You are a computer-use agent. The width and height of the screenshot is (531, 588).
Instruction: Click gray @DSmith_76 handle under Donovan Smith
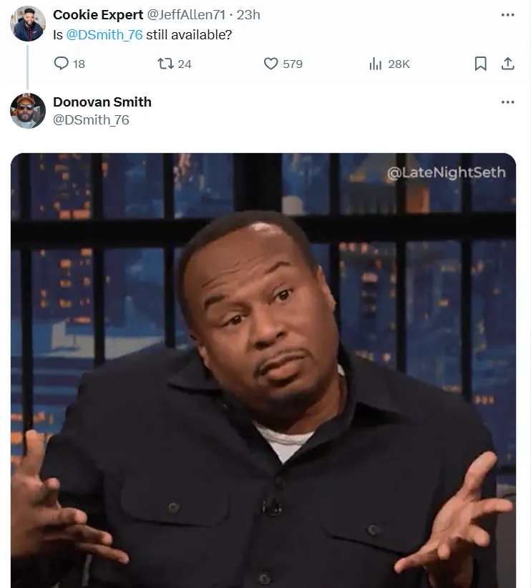(91, 120)
